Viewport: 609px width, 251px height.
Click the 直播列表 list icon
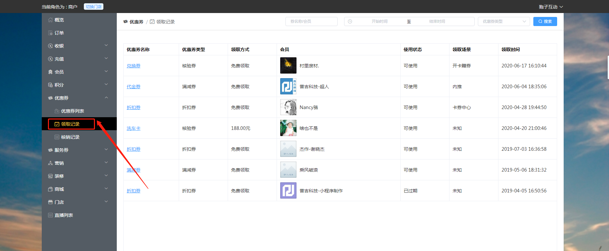[50, 215]
